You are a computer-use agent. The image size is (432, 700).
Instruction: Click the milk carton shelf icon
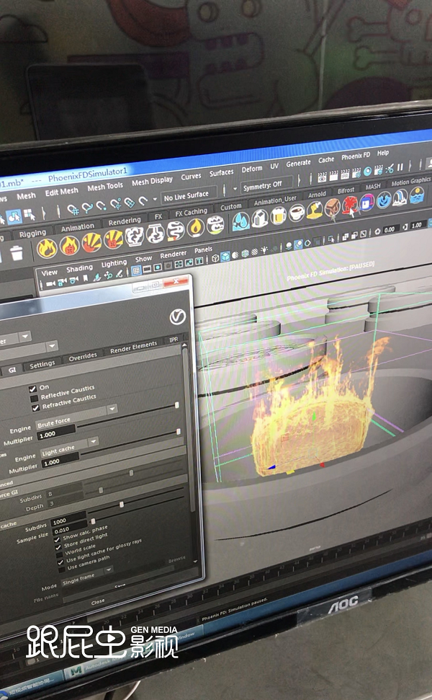259,218
